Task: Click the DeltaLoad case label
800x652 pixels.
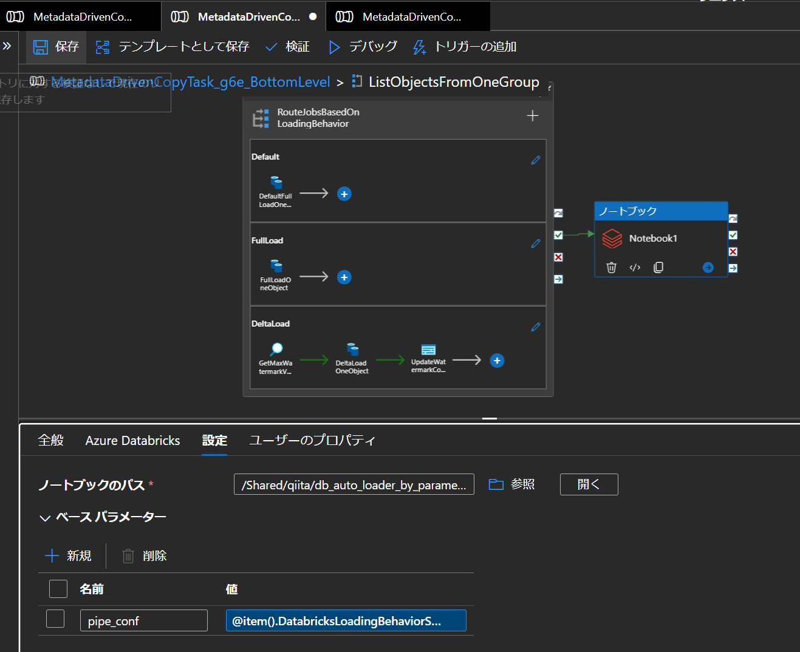Action: tap(270, 324)
